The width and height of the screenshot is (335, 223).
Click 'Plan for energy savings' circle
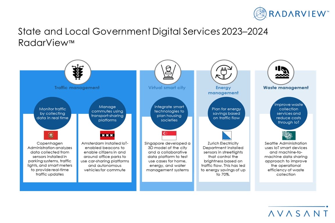point(224,113)
